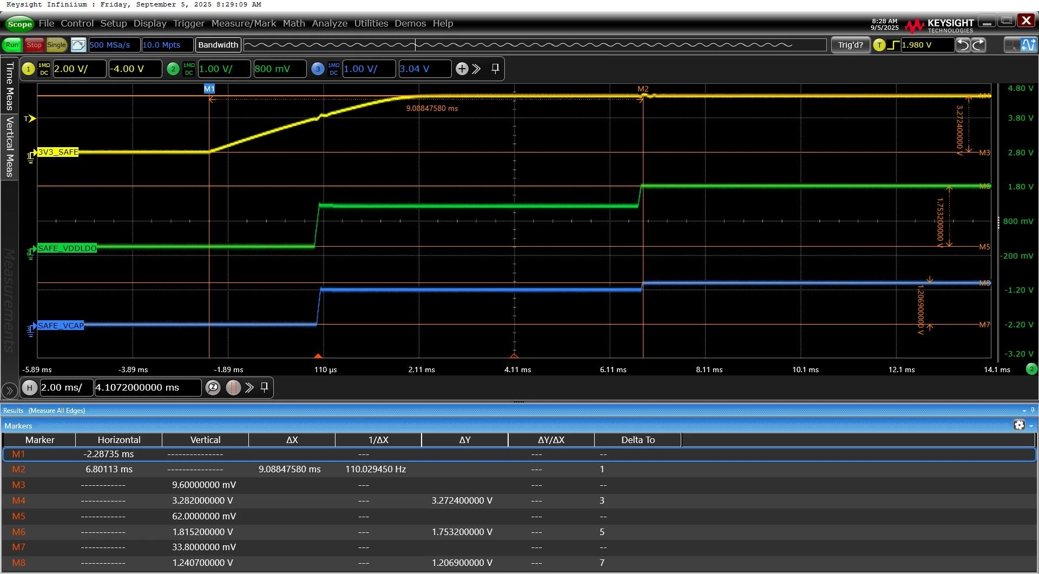Open channel 2 1MΩ DC coupling setting
Viewport: 1039px width, 574px height.
tap(189, 69)
